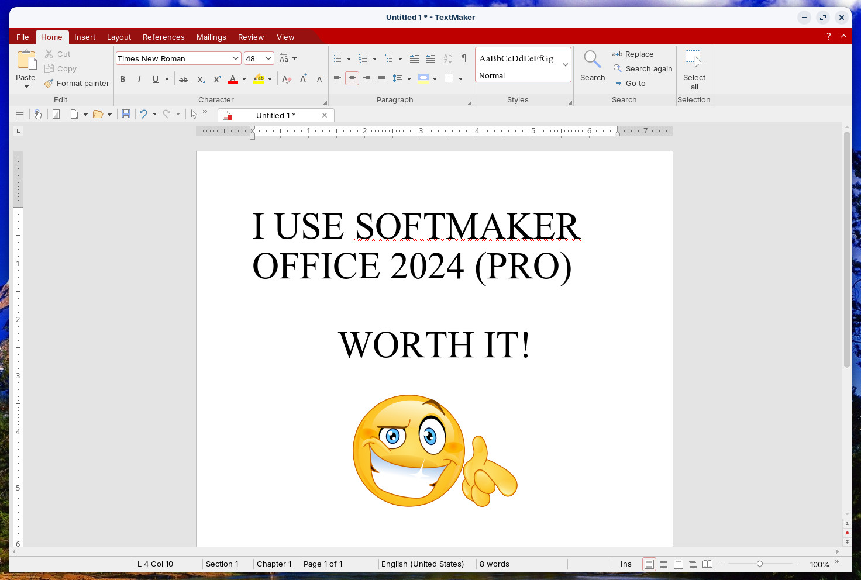Toggle formatting marks pilcrow icon
Screen dimensions: 861x580
point(464,58)
